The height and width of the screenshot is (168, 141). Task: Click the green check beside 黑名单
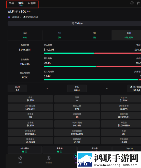click(61, 152)
